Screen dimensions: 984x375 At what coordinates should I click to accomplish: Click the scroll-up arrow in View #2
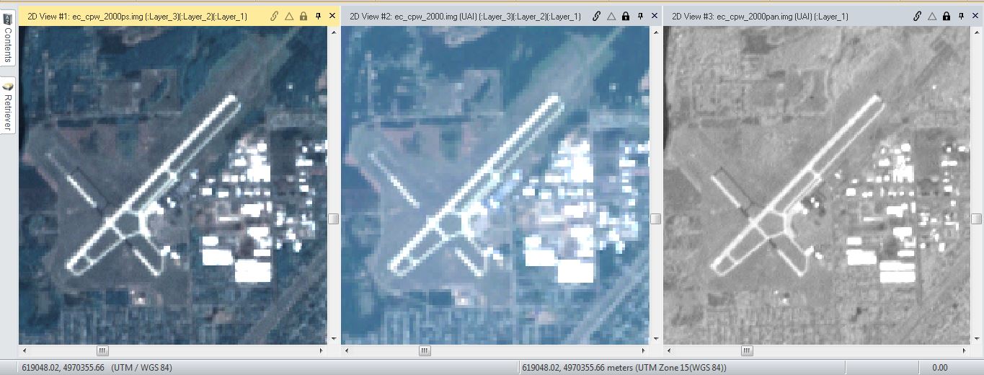pyautogui.click(x=655, y=31)
